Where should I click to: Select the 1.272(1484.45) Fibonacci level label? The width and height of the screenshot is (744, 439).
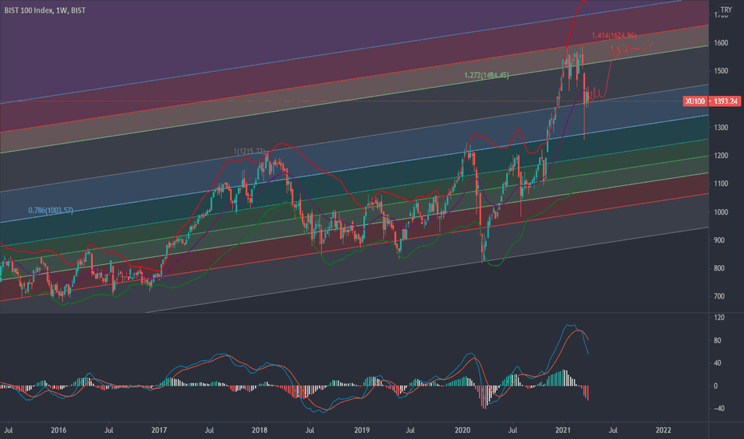486,75
